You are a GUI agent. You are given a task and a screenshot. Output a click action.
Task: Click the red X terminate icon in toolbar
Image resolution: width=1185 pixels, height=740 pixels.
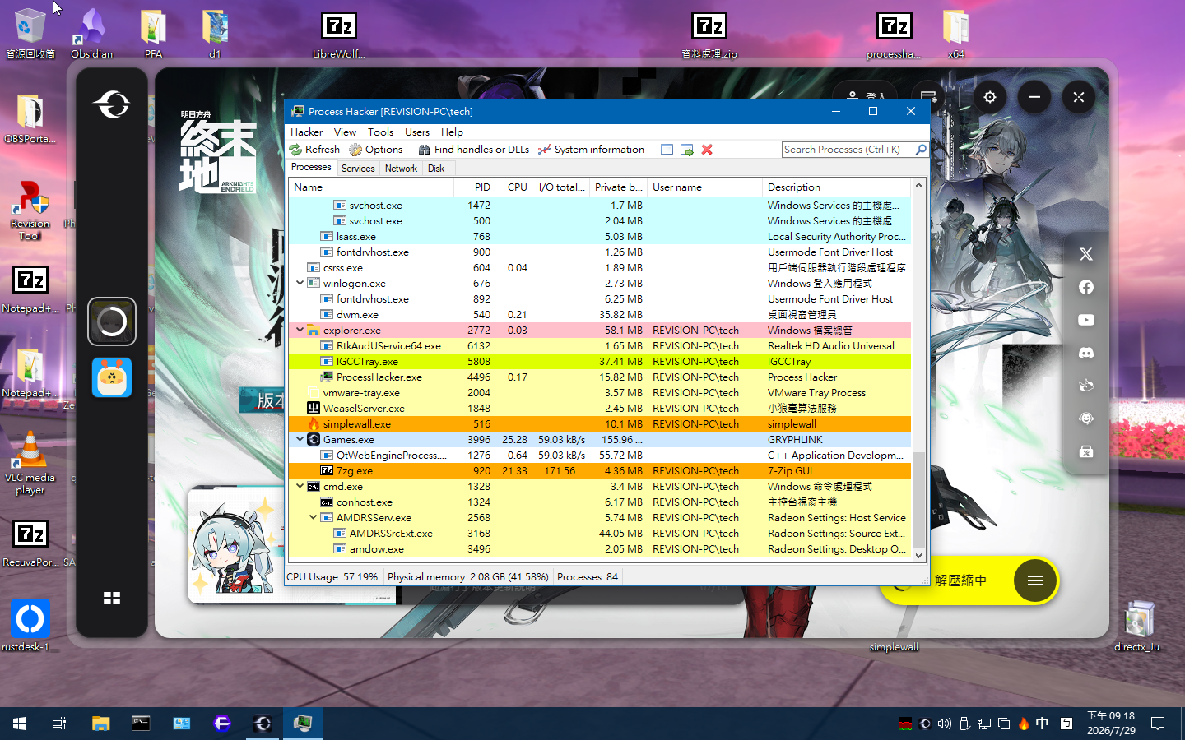pos(707,150)
